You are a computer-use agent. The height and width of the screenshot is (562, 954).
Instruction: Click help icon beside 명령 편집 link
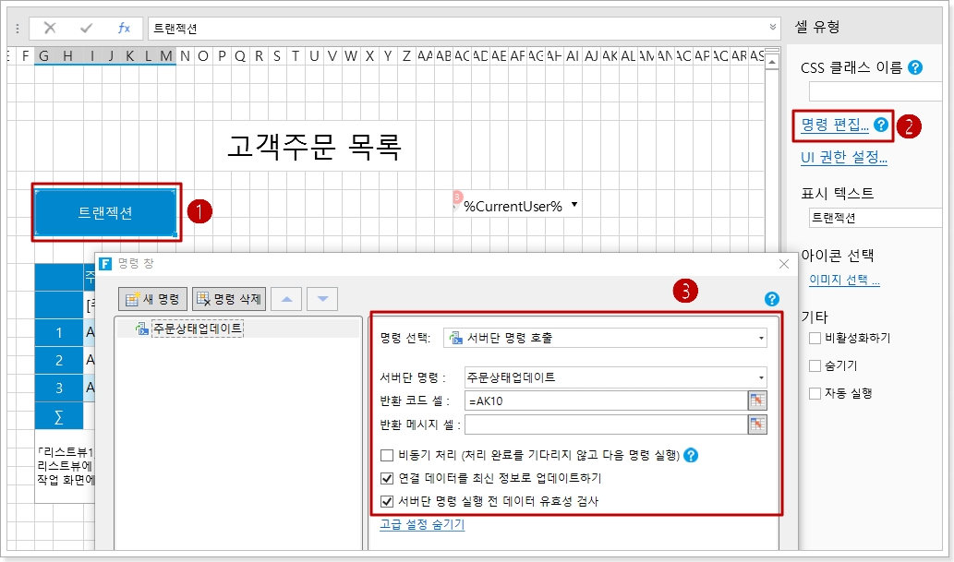click(881, 125)
